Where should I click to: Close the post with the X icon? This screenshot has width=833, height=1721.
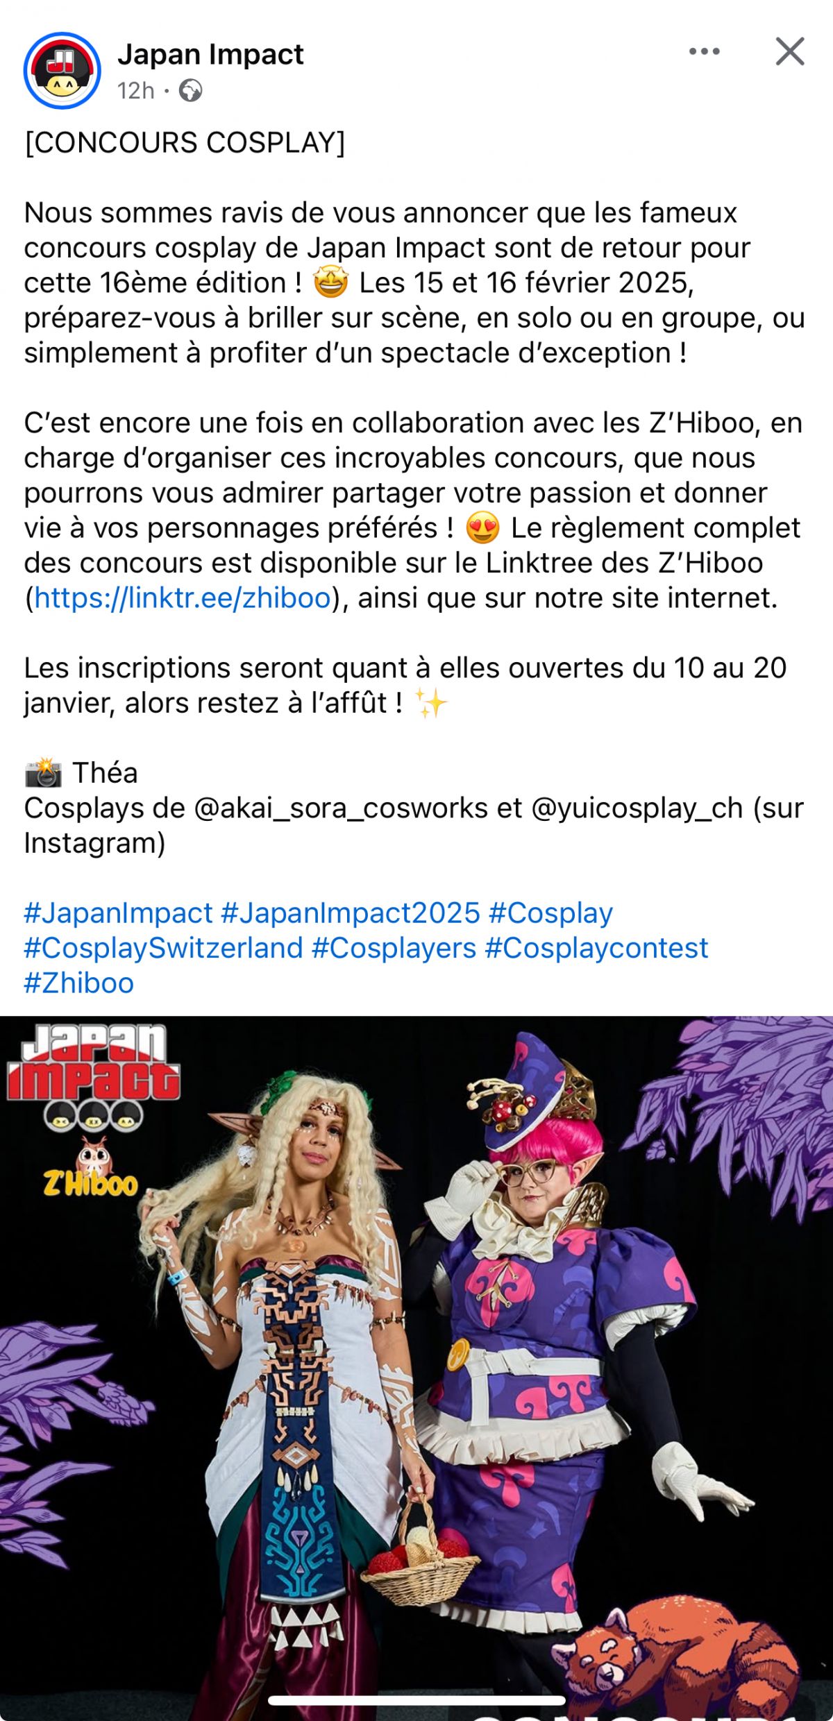click(790, 52)
